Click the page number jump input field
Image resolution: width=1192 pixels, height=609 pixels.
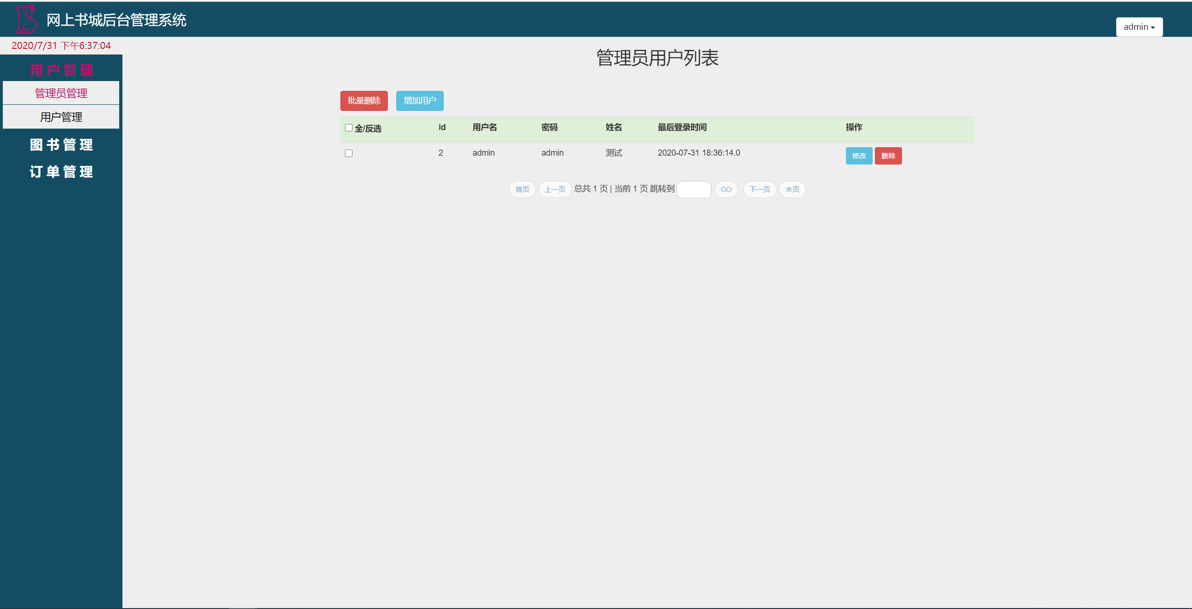pyautogui.click(x=693, y=190)
